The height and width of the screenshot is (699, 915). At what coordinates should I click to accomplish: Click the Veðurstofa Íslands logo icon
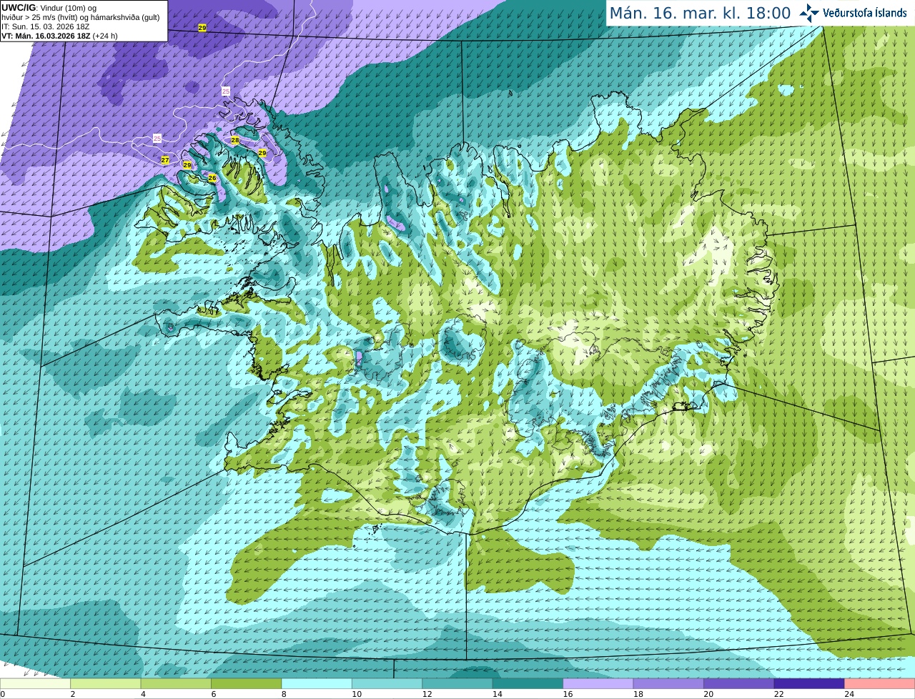(809, 13)
